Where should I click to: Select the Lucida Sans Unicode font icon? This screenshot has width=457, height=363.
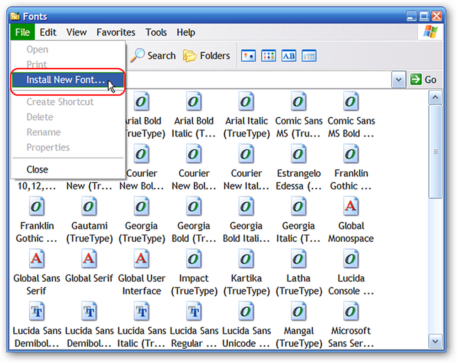(x=246, y=311)
